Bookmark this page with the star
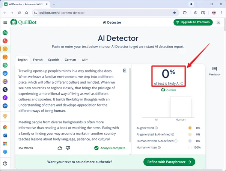Screen dimensions: 226x171 click(x=175, y=13)
